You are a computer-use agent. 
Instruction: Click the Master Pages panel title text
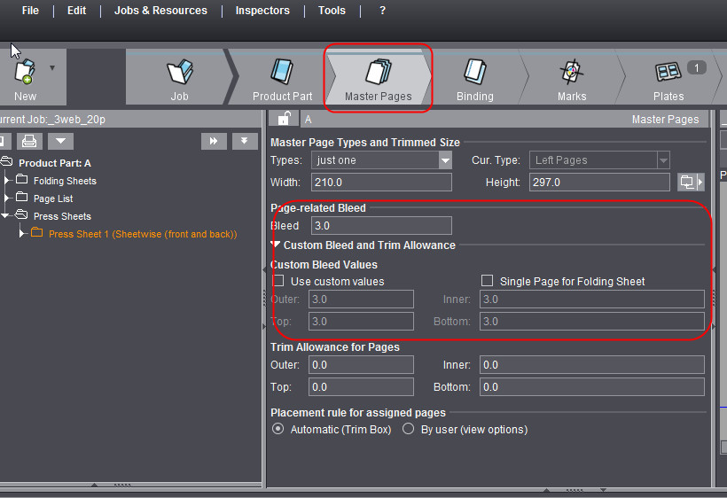point(665,120)
